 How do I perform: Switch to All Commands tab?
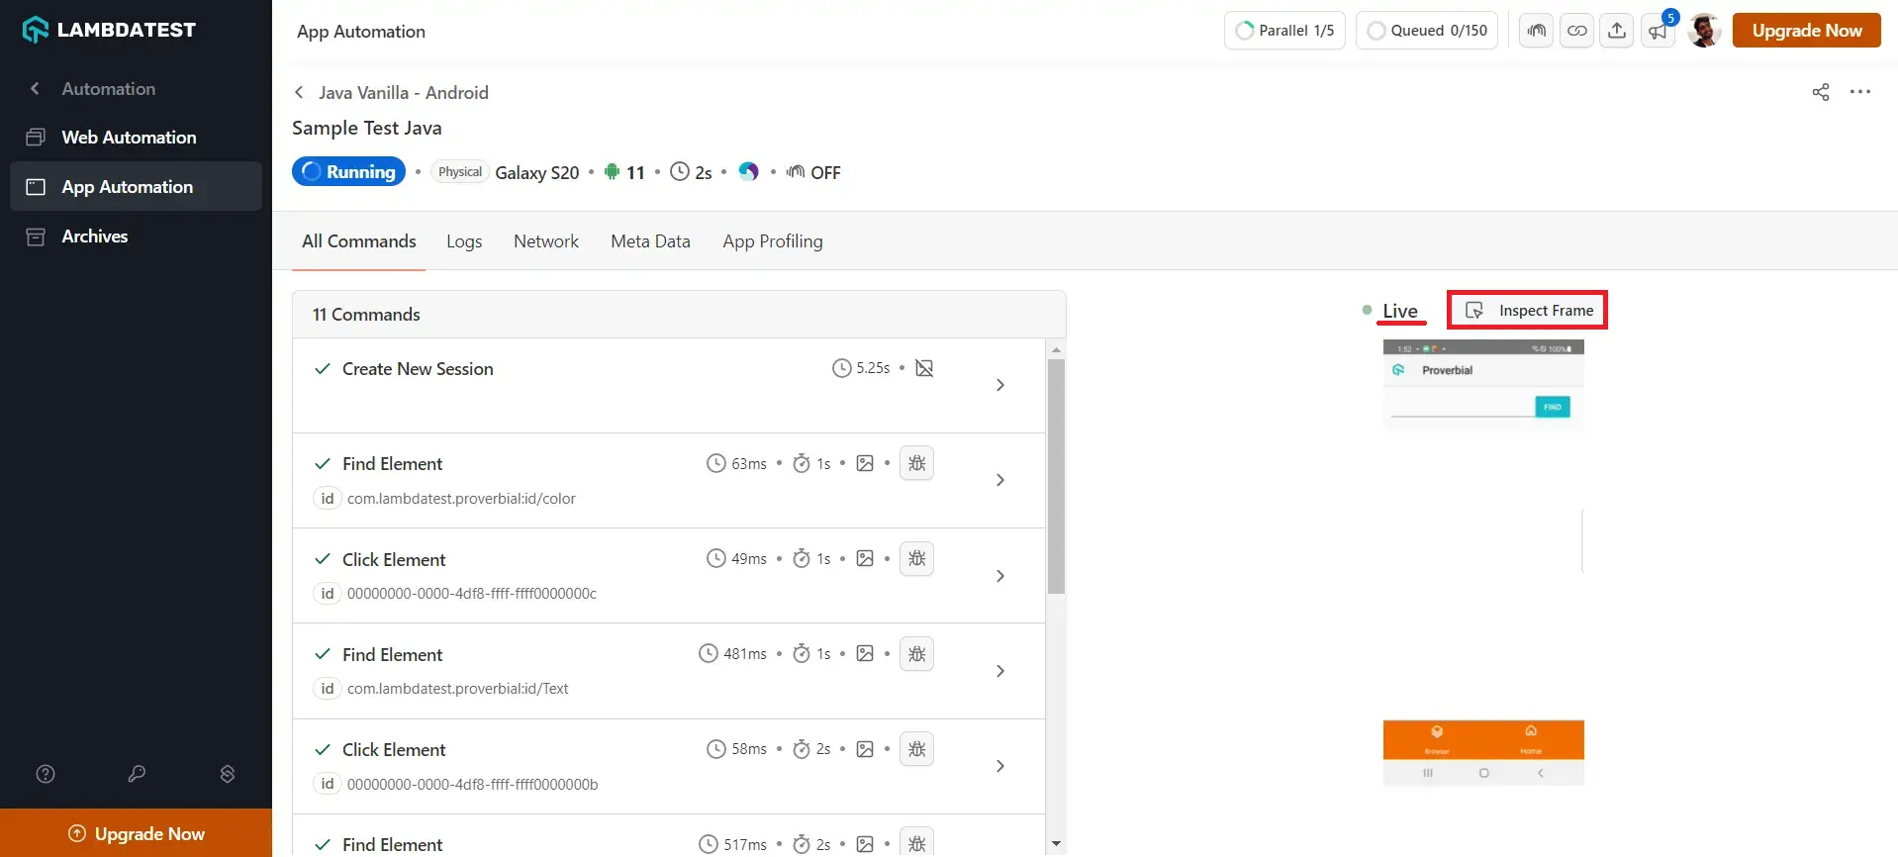tap(359, 241)
